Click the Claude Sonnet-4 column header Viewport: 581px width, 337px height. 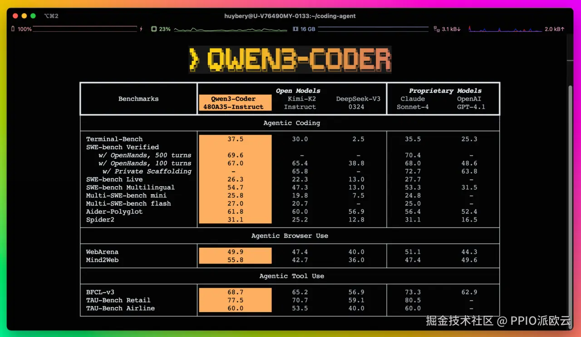point(413,103)
